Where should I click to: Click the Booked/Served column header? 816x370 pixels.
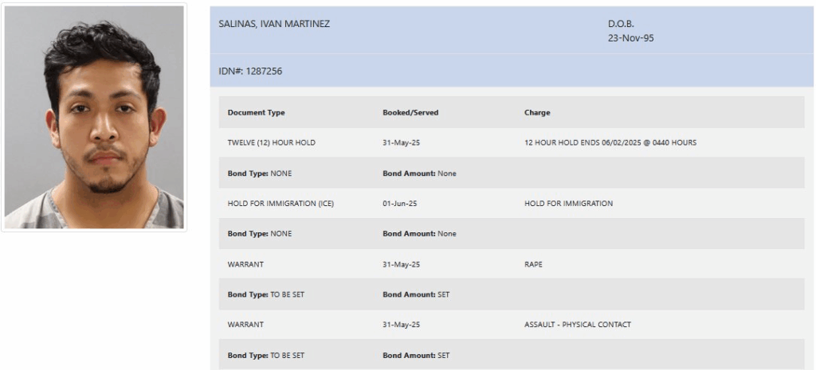(410, 113)
